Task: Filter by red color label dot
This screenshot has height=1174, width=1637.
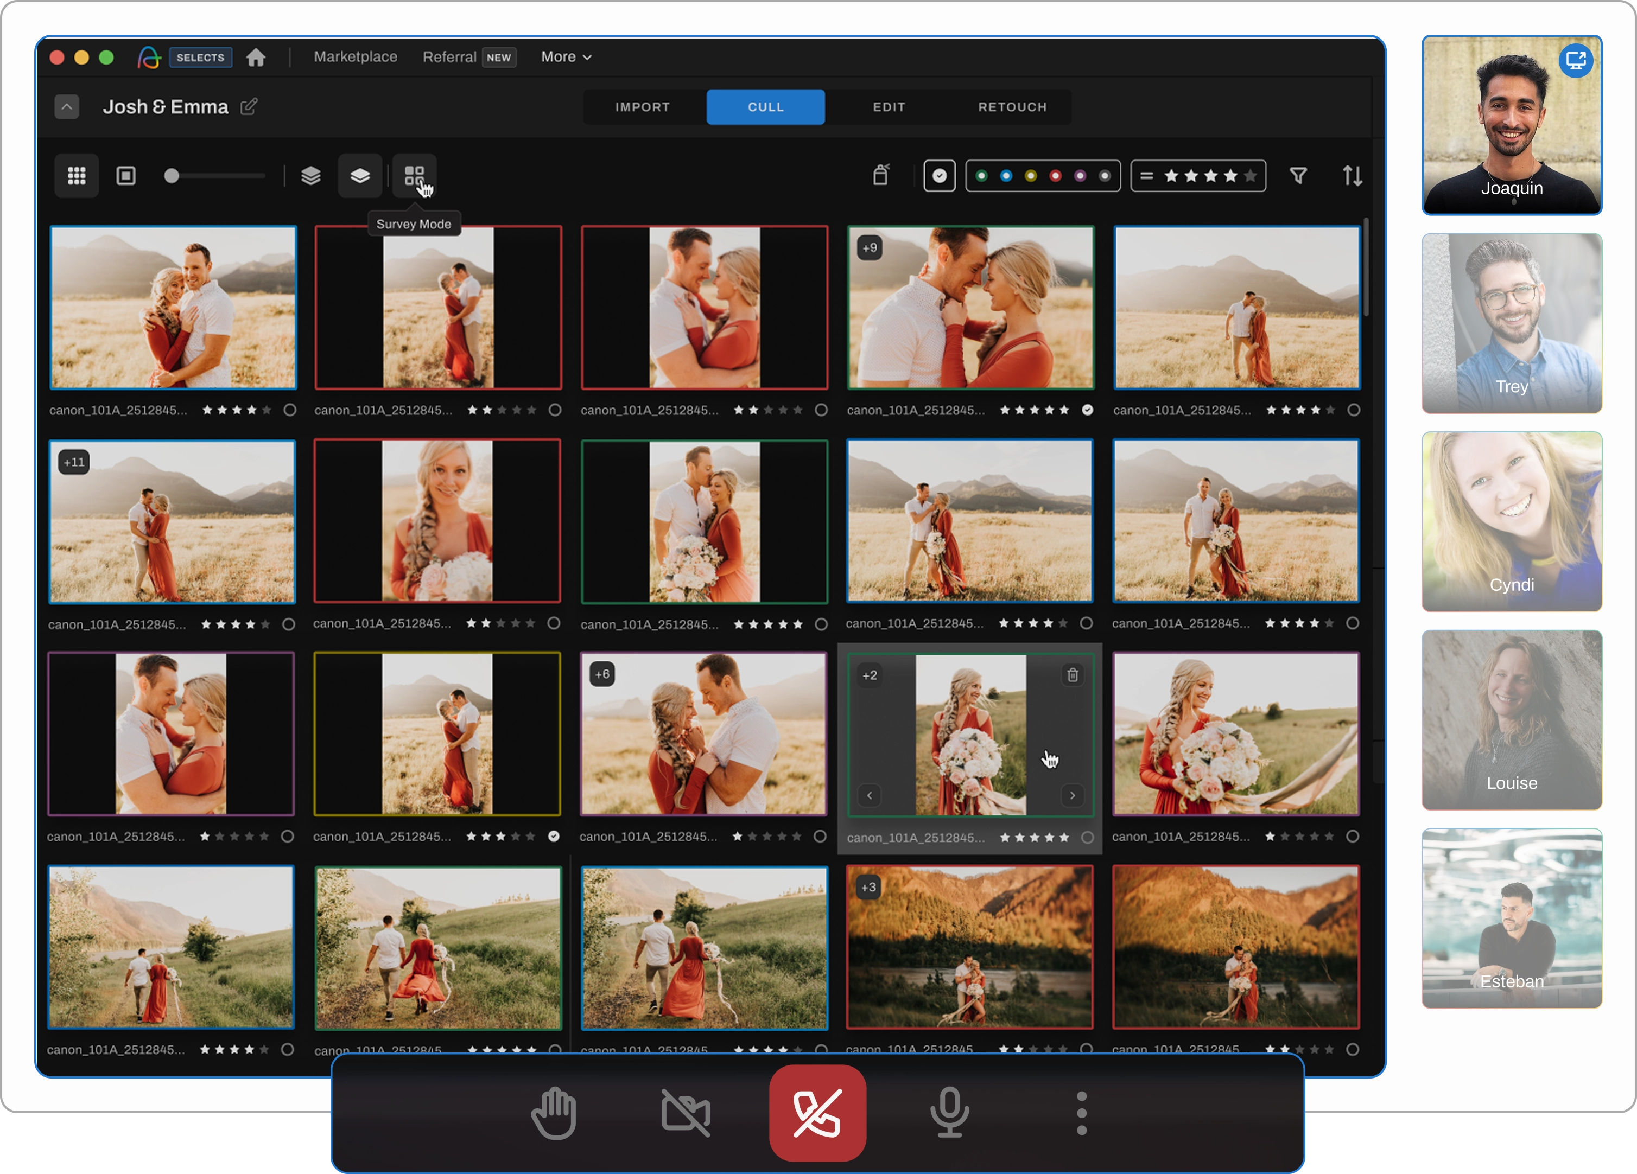Action: coord(1055,175)
